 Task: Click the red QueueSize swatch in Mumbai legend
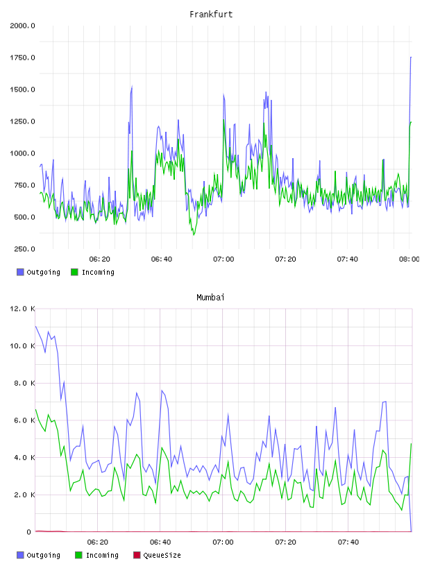137,555
